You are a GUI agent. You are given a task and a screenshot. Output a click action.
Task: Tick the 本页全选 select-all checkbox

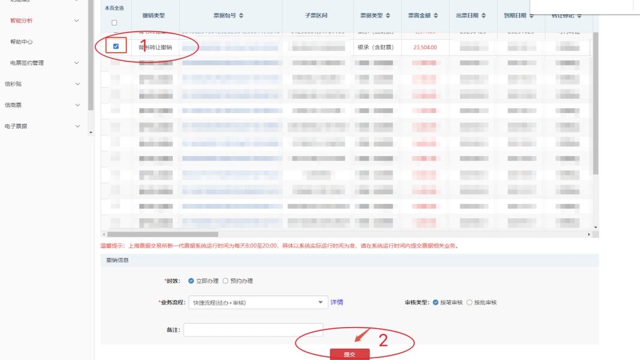point(114,23)
